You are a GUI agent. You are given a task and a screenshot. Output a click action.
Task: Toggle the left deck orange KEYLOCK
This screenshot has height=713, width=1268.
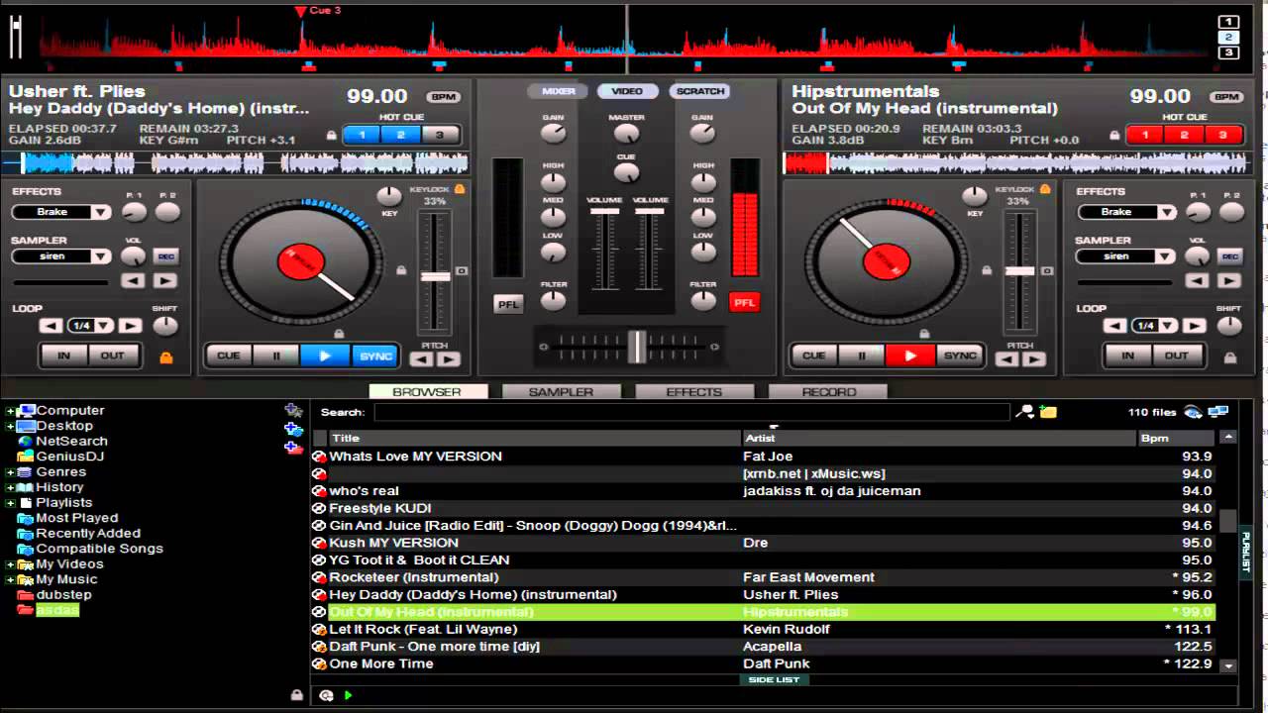tap(460, 188)
